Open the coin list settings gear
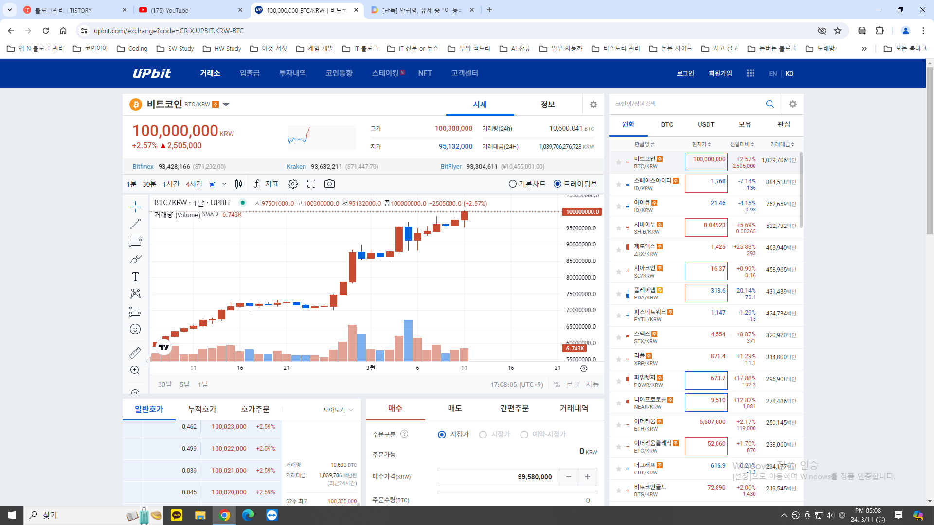 tap(793, 104)
